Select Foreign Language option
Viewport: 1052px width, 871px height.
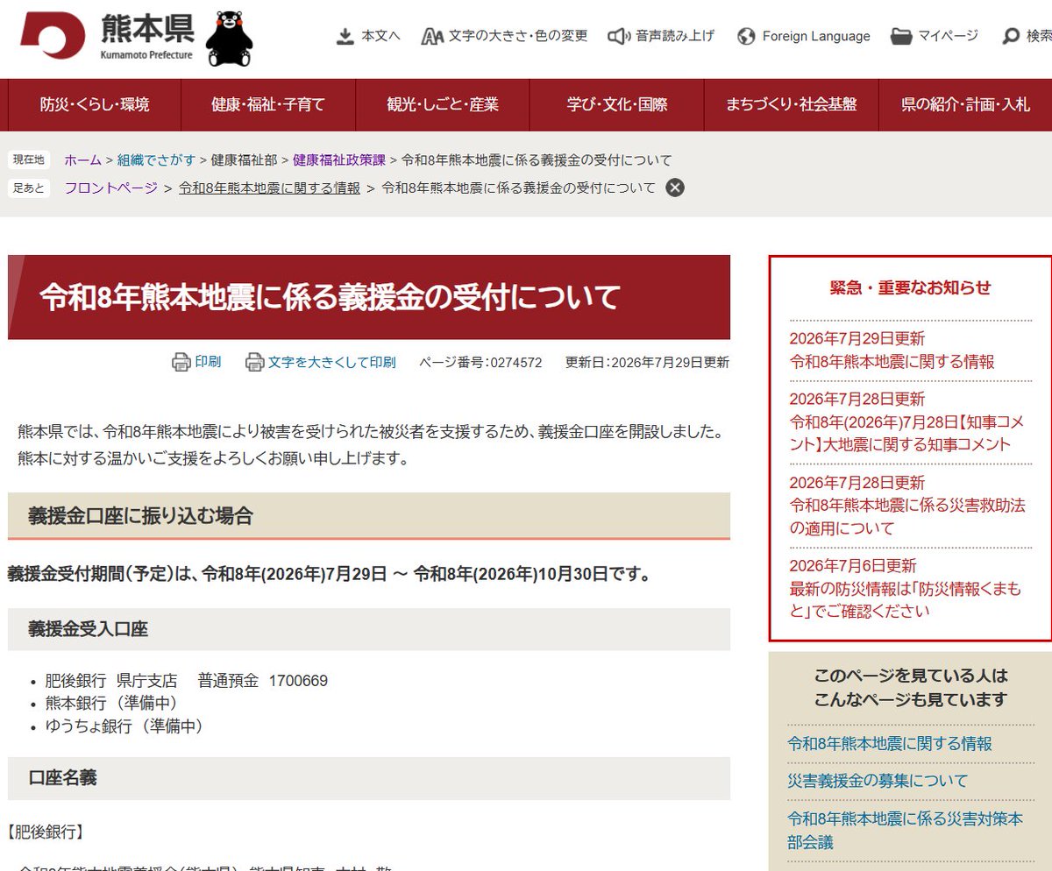[x=816, y=36]
